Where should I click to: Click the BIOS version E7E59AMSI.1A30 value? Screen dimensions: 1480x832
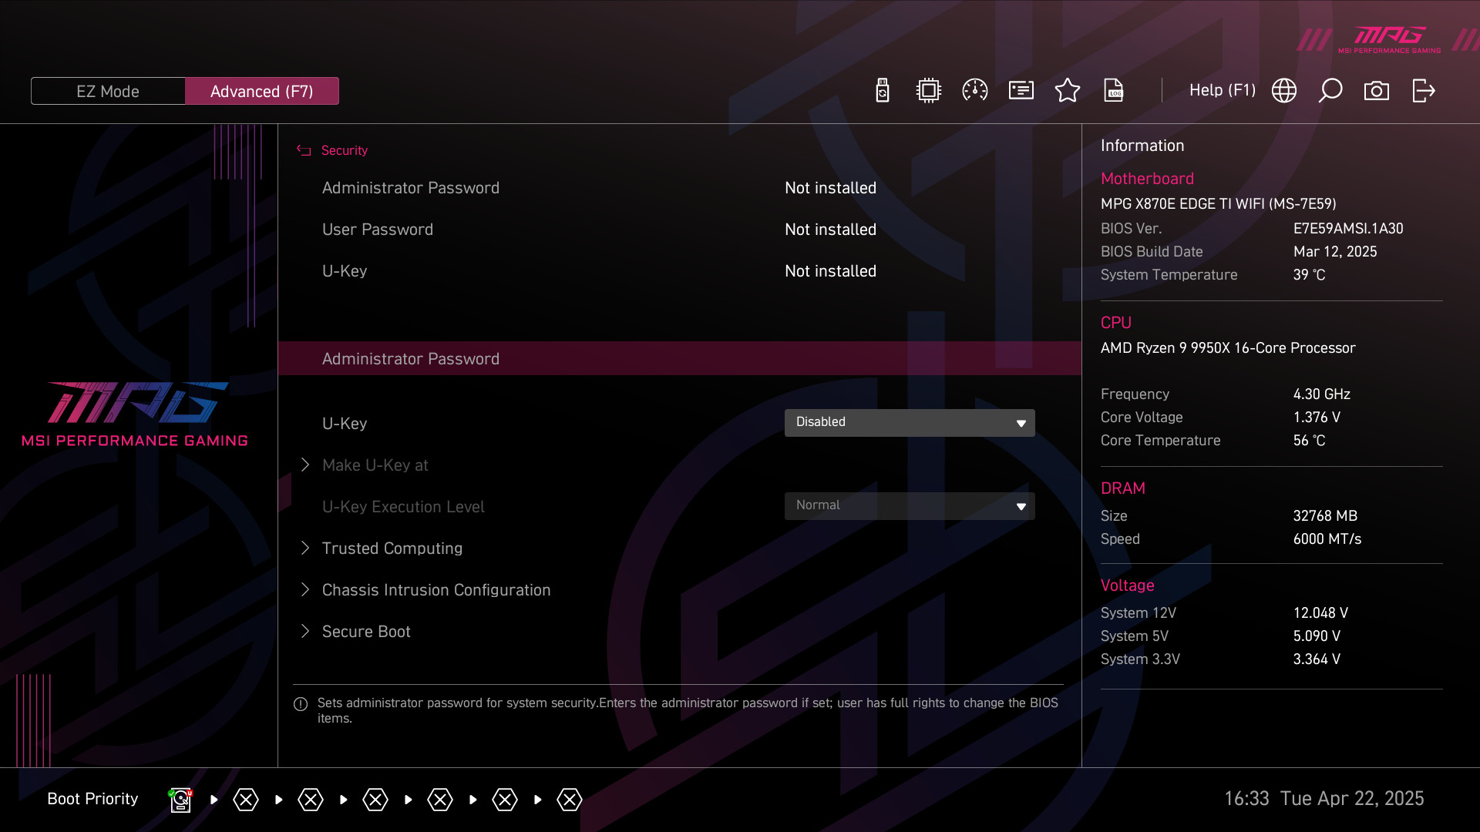(1348, 229)
